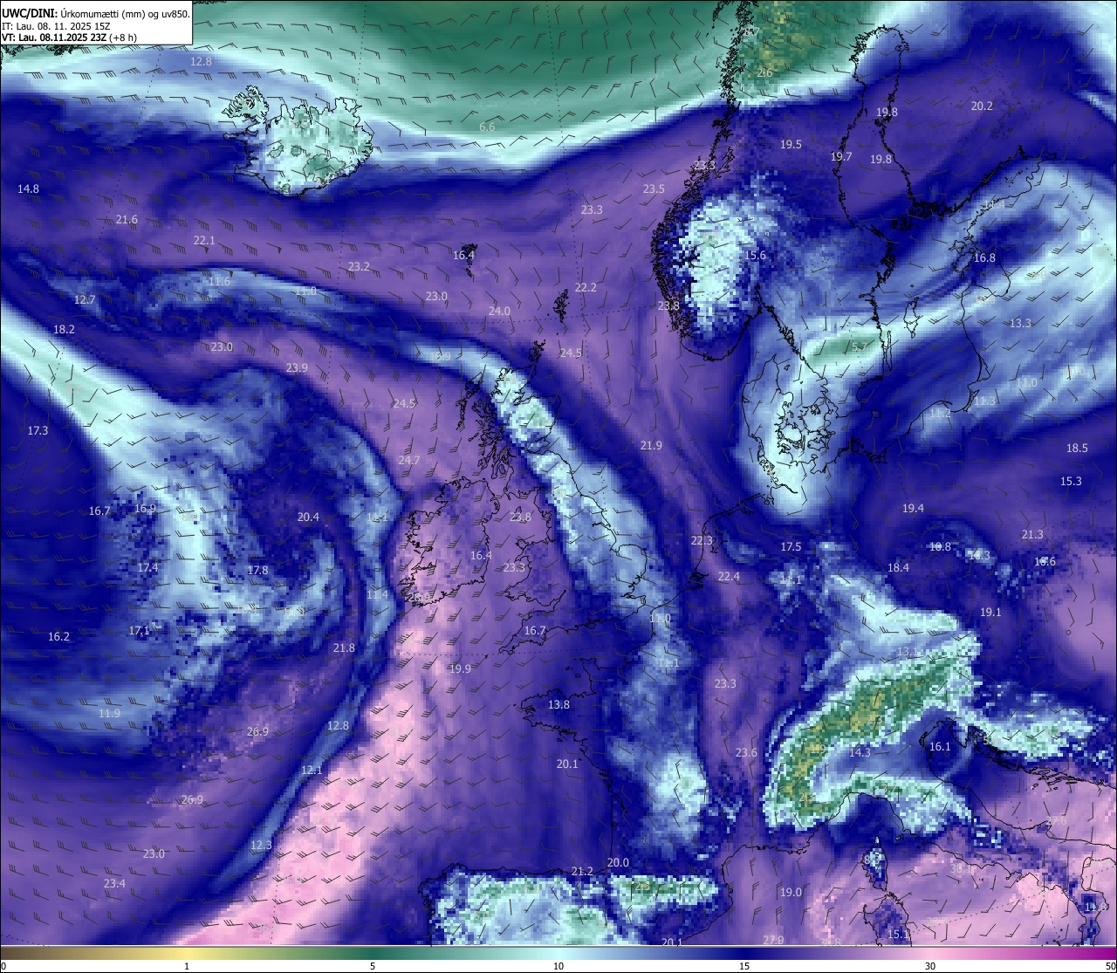Click the 20.0 value near the Pyrenees
Image resolution: width=1117 pixels, height=973 pixels.
point(618,862)
